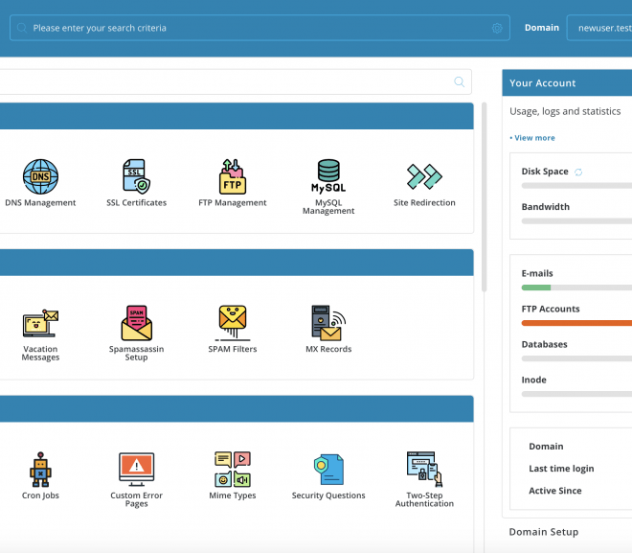Open SSL Certificates
632x553 pixels.
point(136,183)
